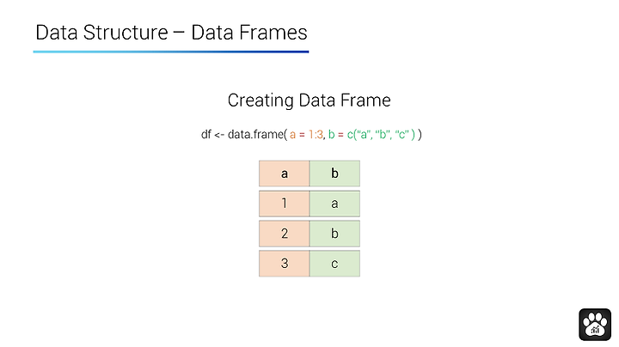619x347 pixels.
Task: Click the 'Data Structure – Data Frames' title
Action: click(171, 33)
